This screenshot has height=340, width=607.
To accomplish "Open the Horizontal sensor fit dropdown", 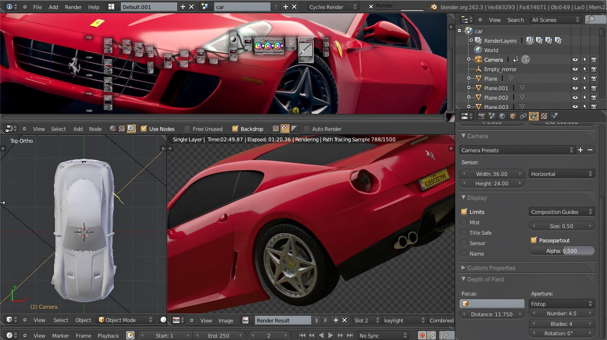I will pyautogui.click(x=562, y=174).
